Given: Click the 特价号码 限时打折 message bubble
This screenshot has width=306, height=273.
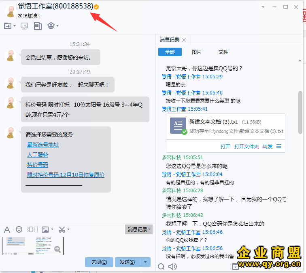Looking at the screenshot, I should point(85,109).
